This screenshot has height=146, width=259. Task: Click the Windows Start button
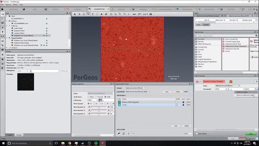tap(3, 143)
